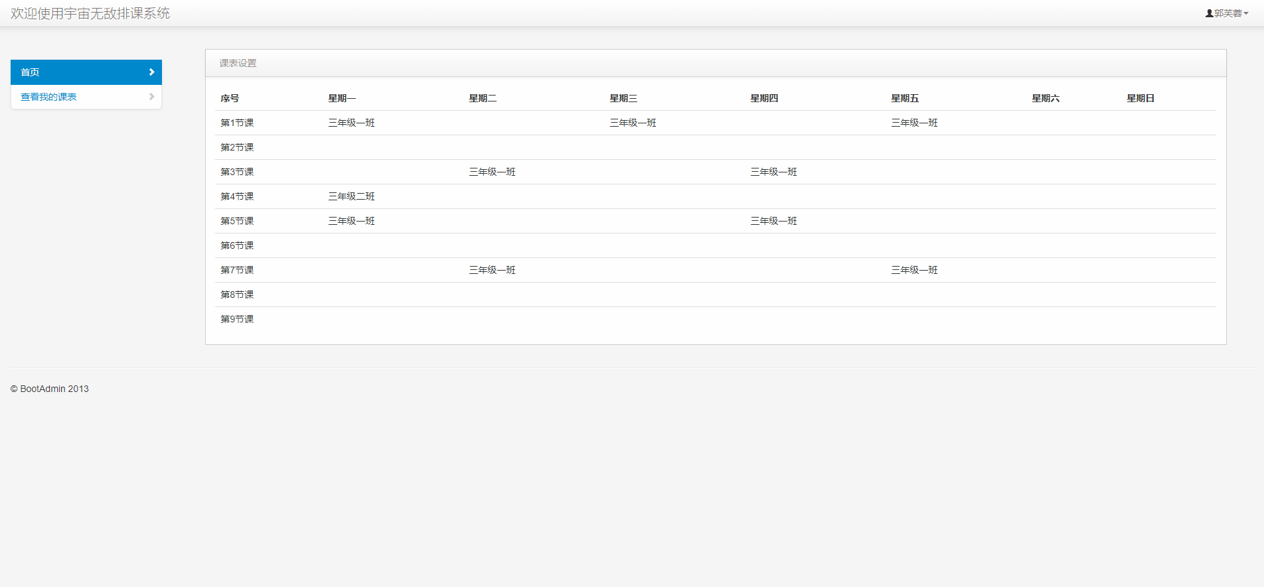1264x587 pixels.
Task: Click the © BootAdmin 2013 footer text
Action: [x=50, y=389]
